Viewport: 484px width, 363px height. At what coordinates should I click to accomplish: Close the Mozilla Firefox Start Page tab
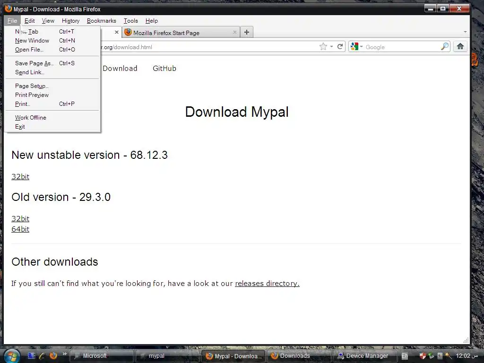(x=234, y=32)
